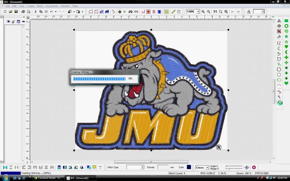Select the green spiral circle shape
This screenshot has width=290, height=181.
(286, 31)
